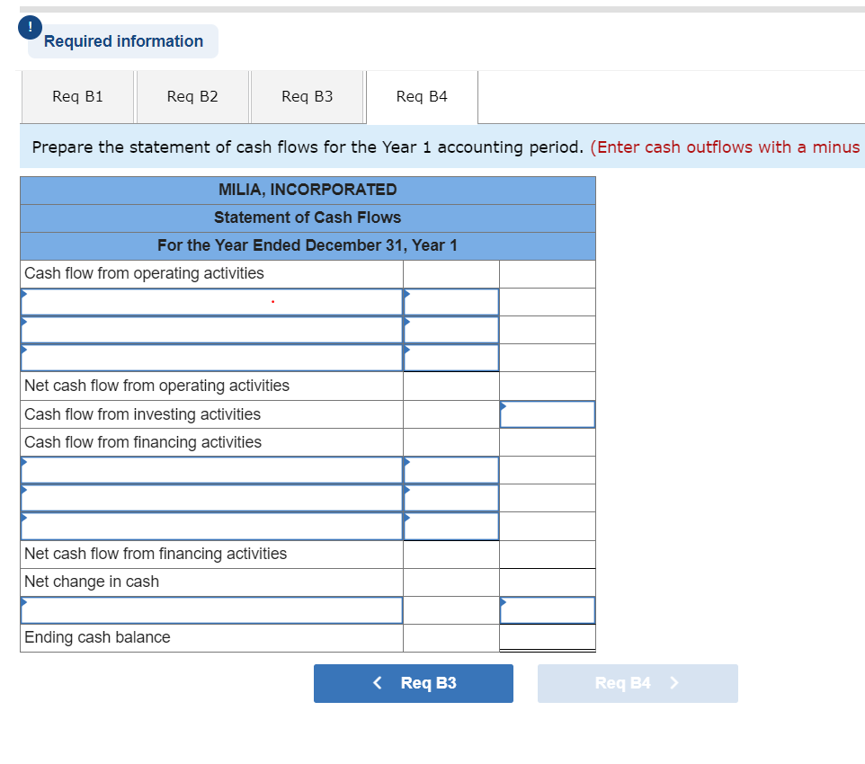Screen dimensions: 865x764
Task: Open the first operating activities description dropdown
Action: [211, 301]
